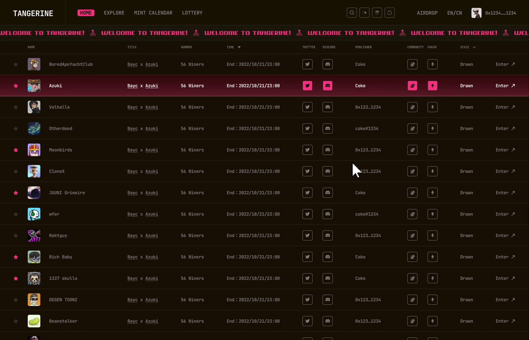The height and width of the screenshot is (340, 529).
Task: Switch language via EN/CN
Action: pos(455,13)
